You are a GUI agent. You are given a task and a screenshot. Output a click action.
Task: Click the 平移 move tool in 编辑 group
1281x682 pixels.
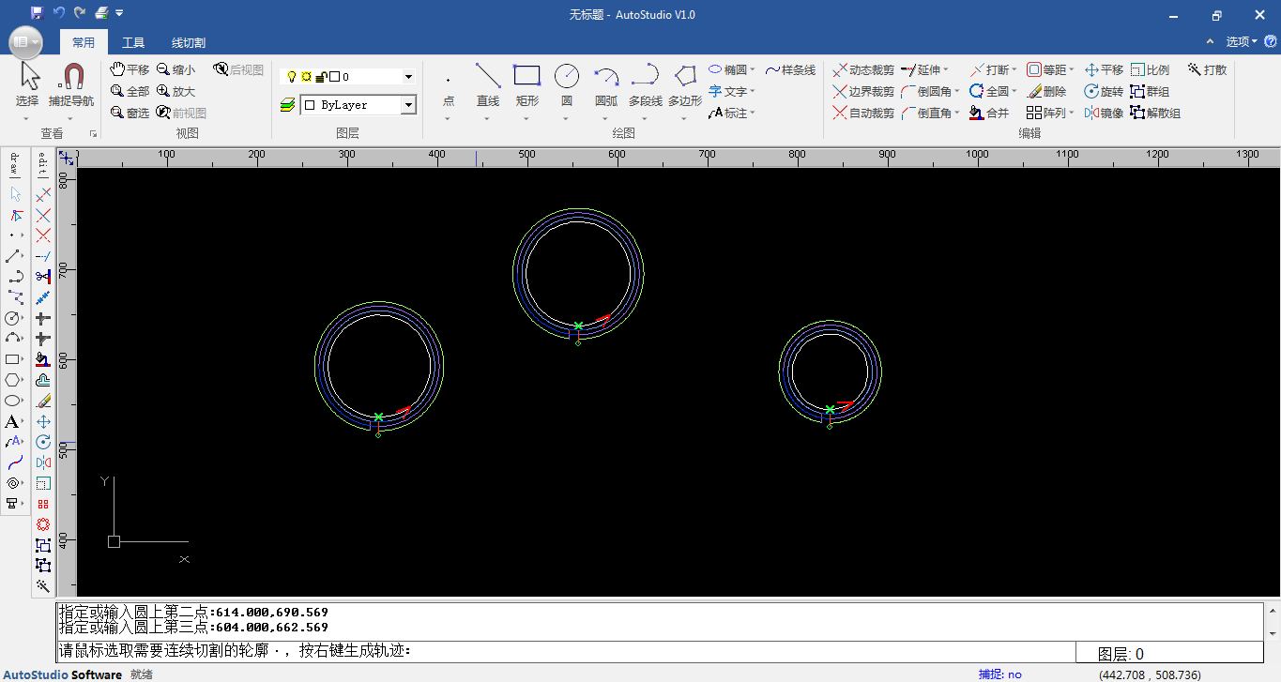tap(1104, 69)
